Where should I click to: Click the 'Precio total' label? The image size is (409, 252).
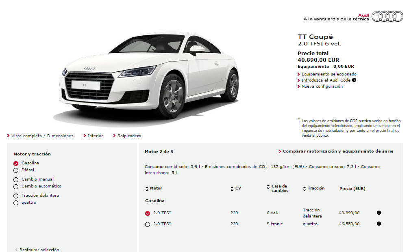(x=313, y=54)
